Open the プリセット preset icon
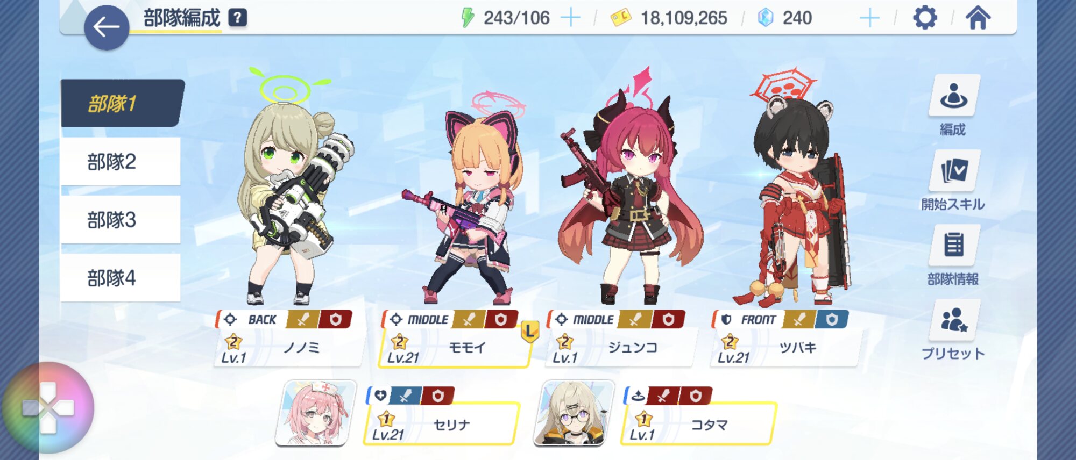1076x460 pixels. [x=953, y=320]
